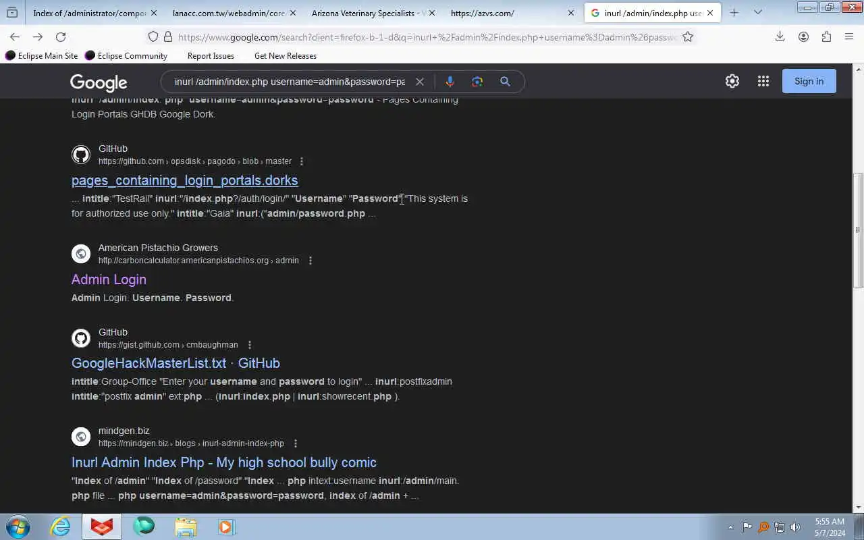Viewport: 864px width, 540px height.
Task: Clear the Google search box
Action: coord(419,82)
